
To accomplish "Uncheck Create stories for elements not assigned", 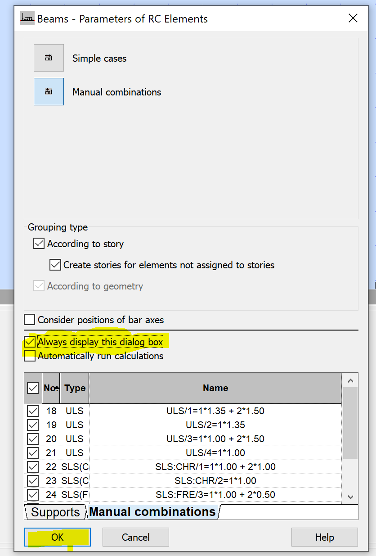I will tap(55, 265).
